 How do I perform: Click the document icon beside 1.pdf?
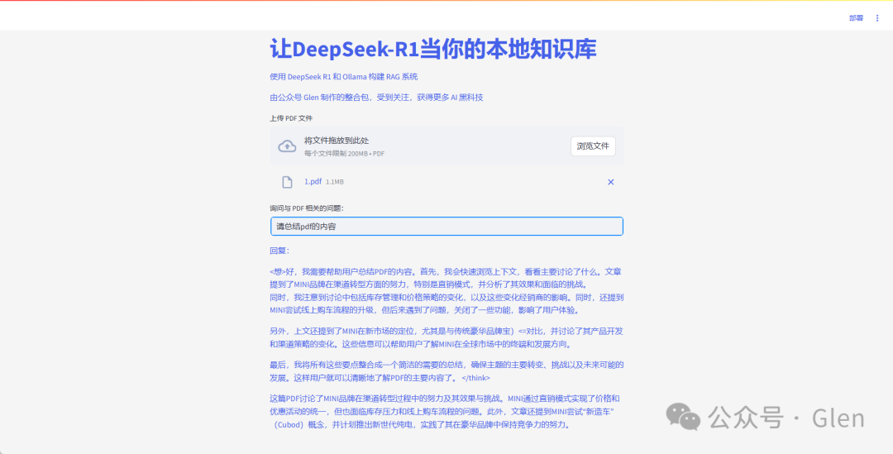point(288,182)
